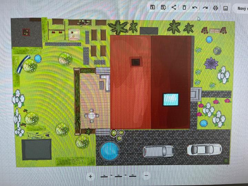Select the dark trampoline in bottom-left lawn
Image resolution: width=248 pixels, height=186 pixels.
tap(37, 149)
